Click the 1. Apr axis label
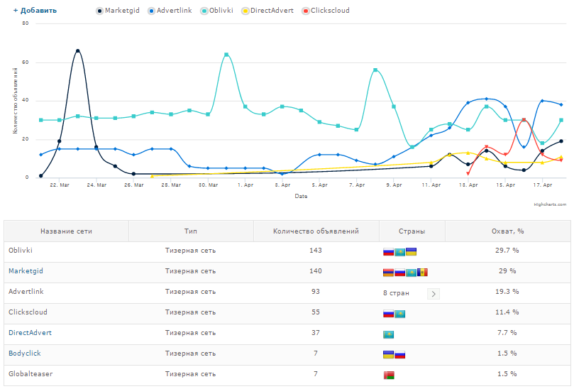Image resolution: width=574 pixels, height=389 pixels. [x=245, y=185]
